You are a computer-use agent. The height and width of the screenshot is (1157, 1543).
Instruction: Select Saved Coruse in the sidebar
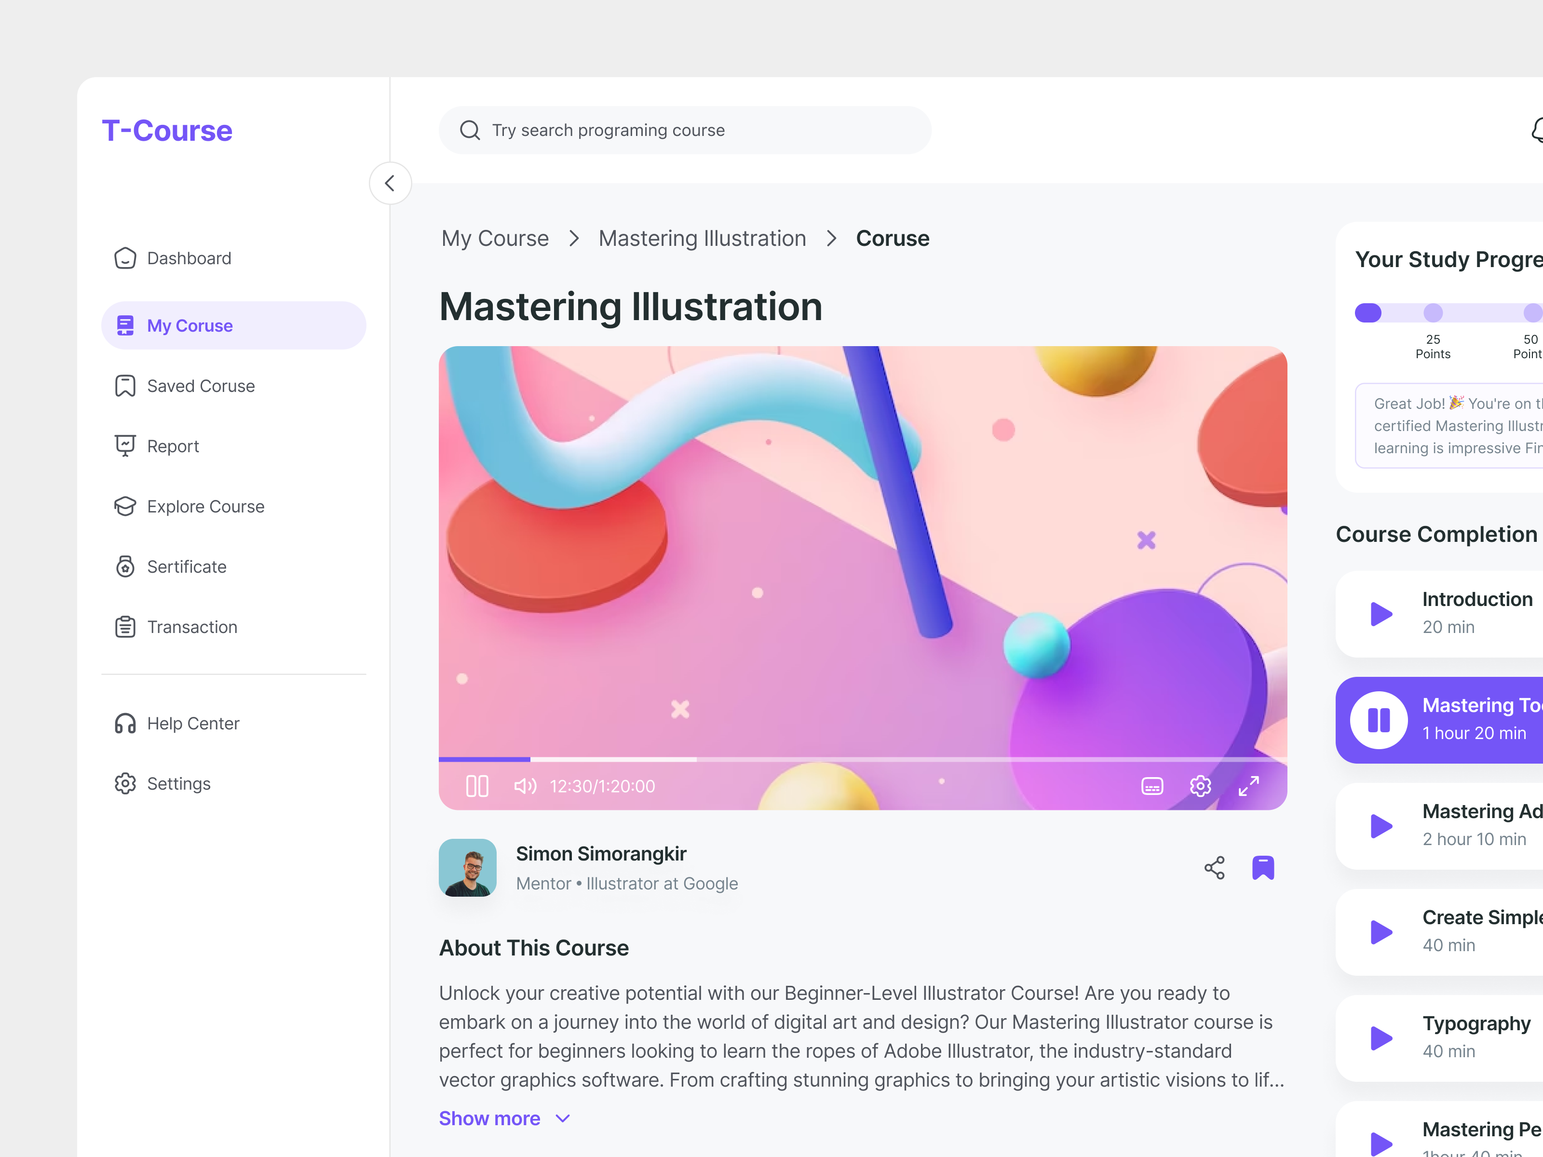(200, 386)
